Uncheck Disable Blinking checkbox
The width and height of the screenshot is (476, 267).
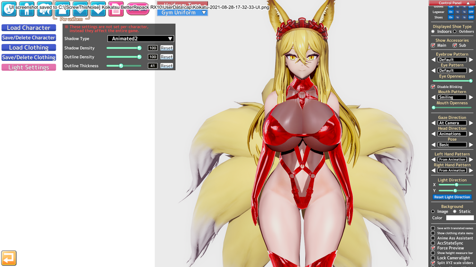[x=433, y=87]
